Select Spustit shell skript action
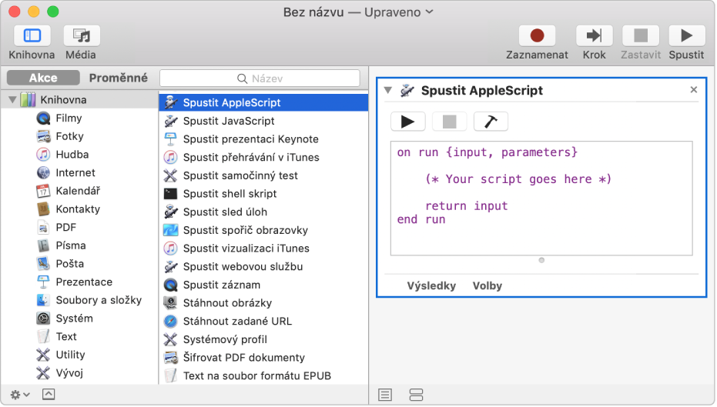The width and height of the screenshot is (717, 407). [263, 194]
